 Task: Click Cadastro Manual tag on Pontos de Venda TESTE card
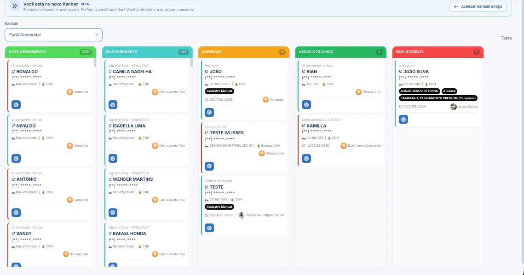click(x=219, y=207)
